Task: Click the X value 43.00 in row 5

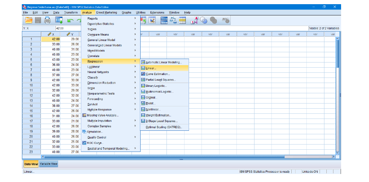Action: (51, 60)
